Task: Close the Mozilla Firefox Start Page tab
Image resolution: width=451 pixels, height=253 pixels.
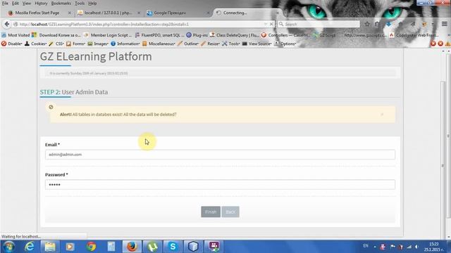Action: coord(69,13)
